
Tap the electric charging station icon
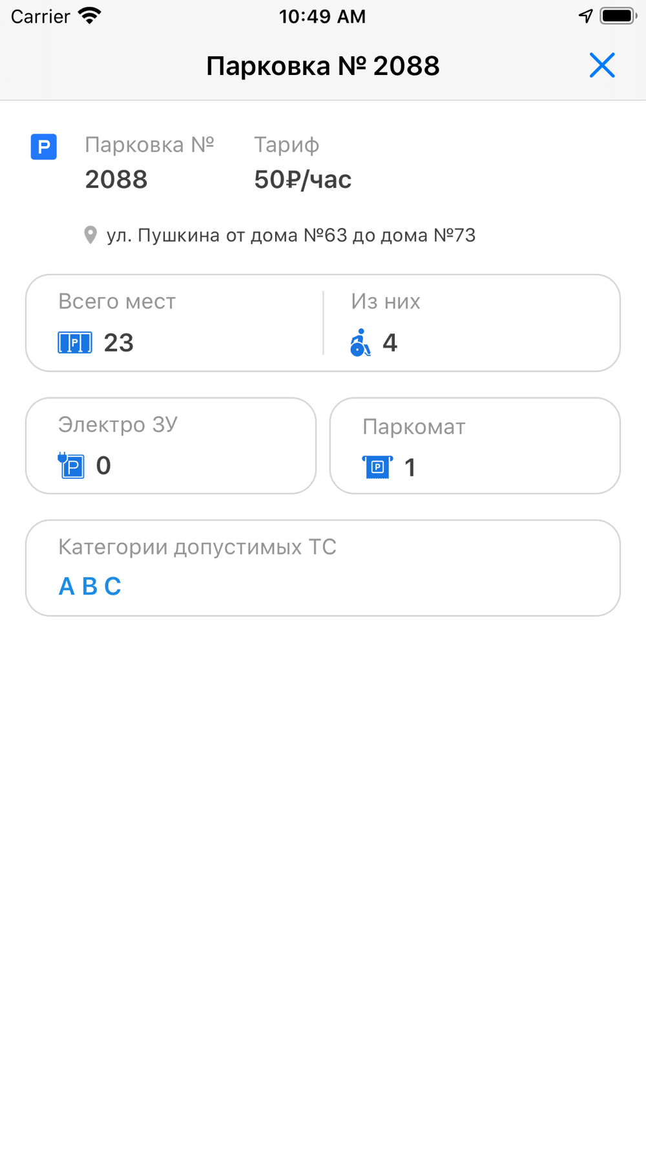click(x=71, y=465)
